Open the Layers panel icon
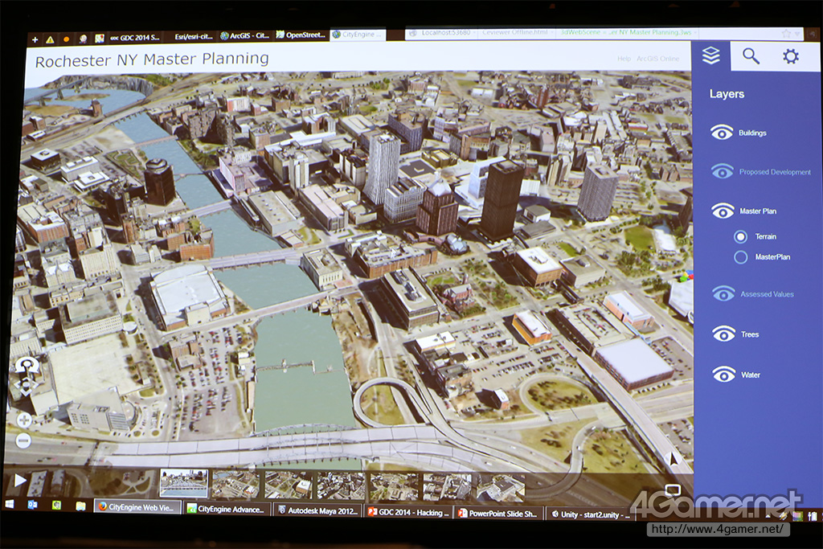Image resolution: width=823 pixels, height=549 pixels. point(710,55)
